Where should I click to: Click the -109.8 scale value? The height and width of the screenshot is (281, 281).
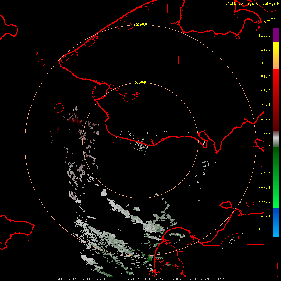[263, 229]
